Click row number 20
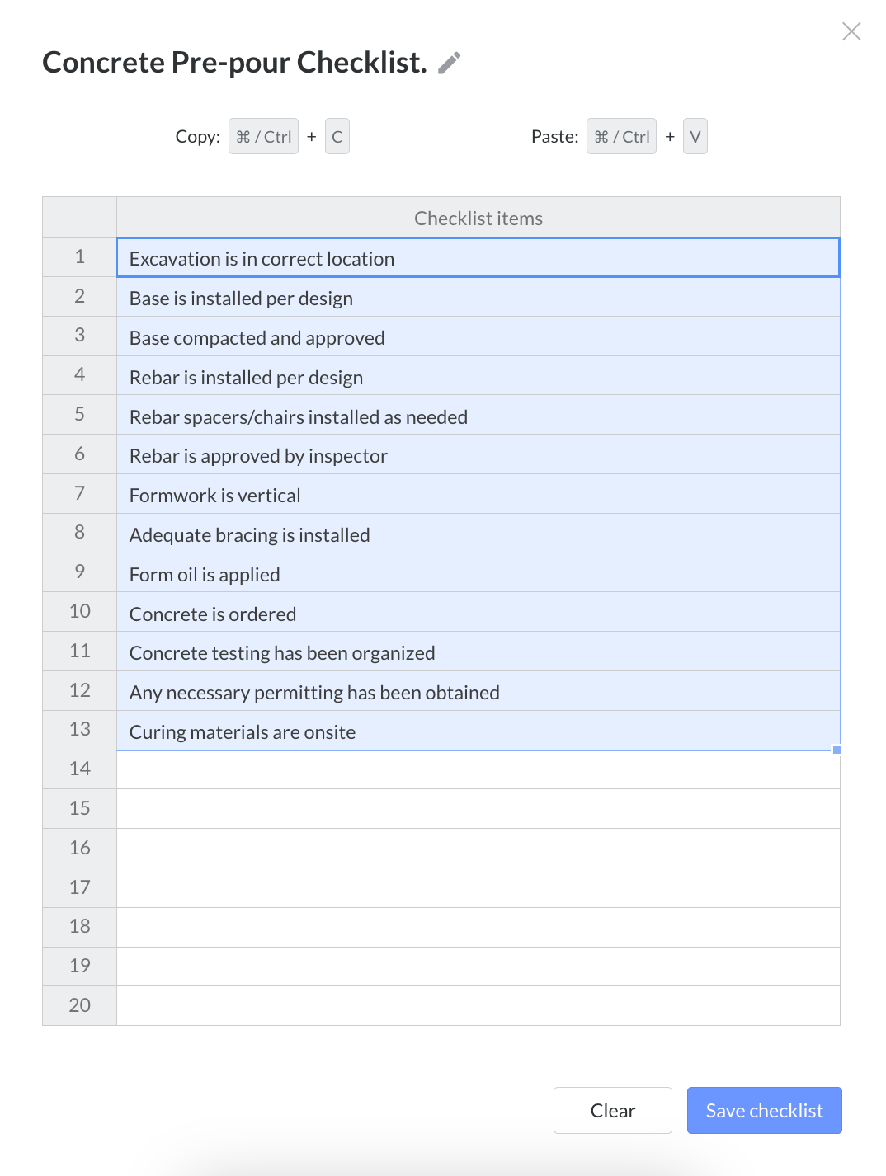This screenshot has height=1176, width=886. pos(78,1005)
